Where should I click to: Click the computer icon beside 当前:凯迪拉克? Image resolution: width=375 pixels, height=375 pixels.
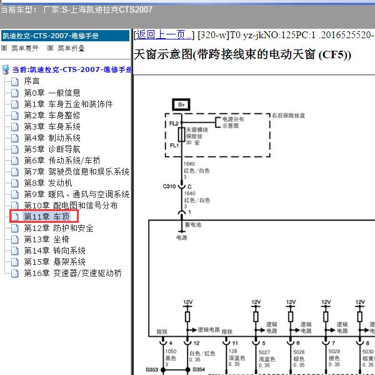pyautogui.click(x=5, y=69)
